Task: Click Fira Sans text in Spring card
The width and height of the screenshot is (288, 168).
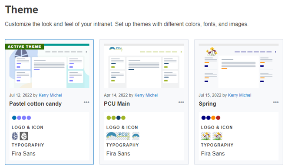Action: click(213, 154)
